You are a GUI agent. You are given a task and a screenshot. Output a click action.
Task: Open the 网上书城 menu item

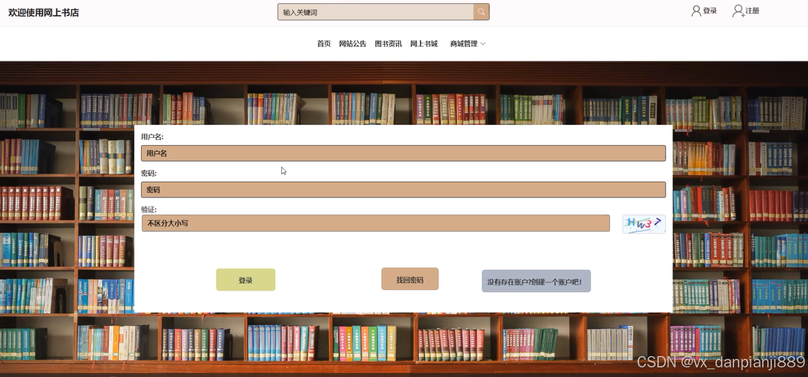click(424, 44)
